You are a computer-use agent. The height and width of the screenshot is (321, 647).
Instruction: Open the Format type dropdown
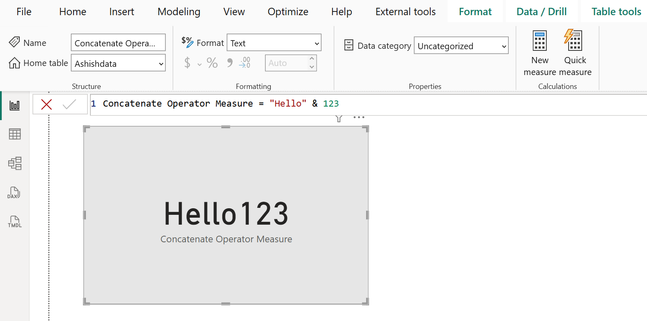[317, 43]
